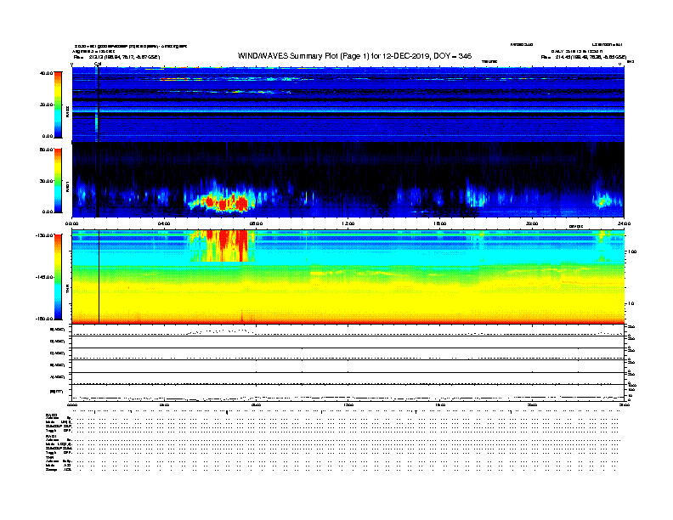Click the -160.00 label on TNR scale
This screenshot has height=520, width=673.
(44, 319)
